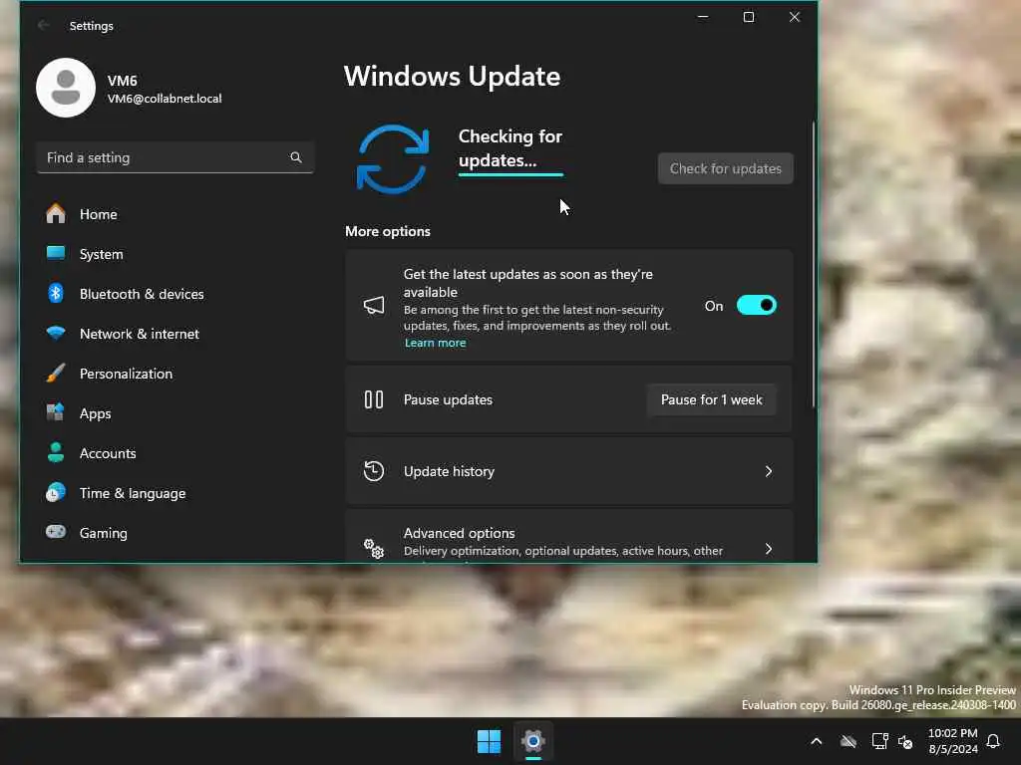The image size is (1021, 765).
Task: Open the Windows Start button
Action: click(x=489, y=741)
